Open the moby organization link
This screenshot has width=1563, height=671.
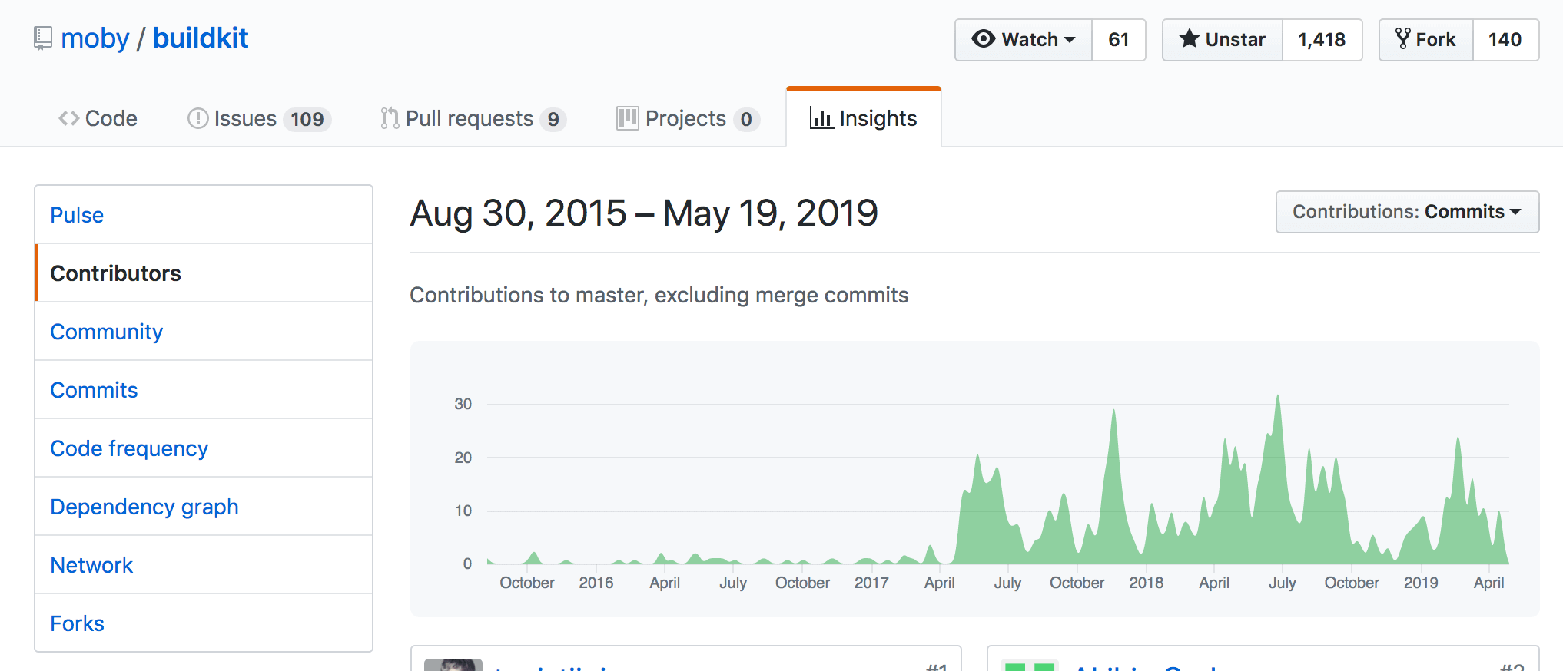tap(95, 38)
